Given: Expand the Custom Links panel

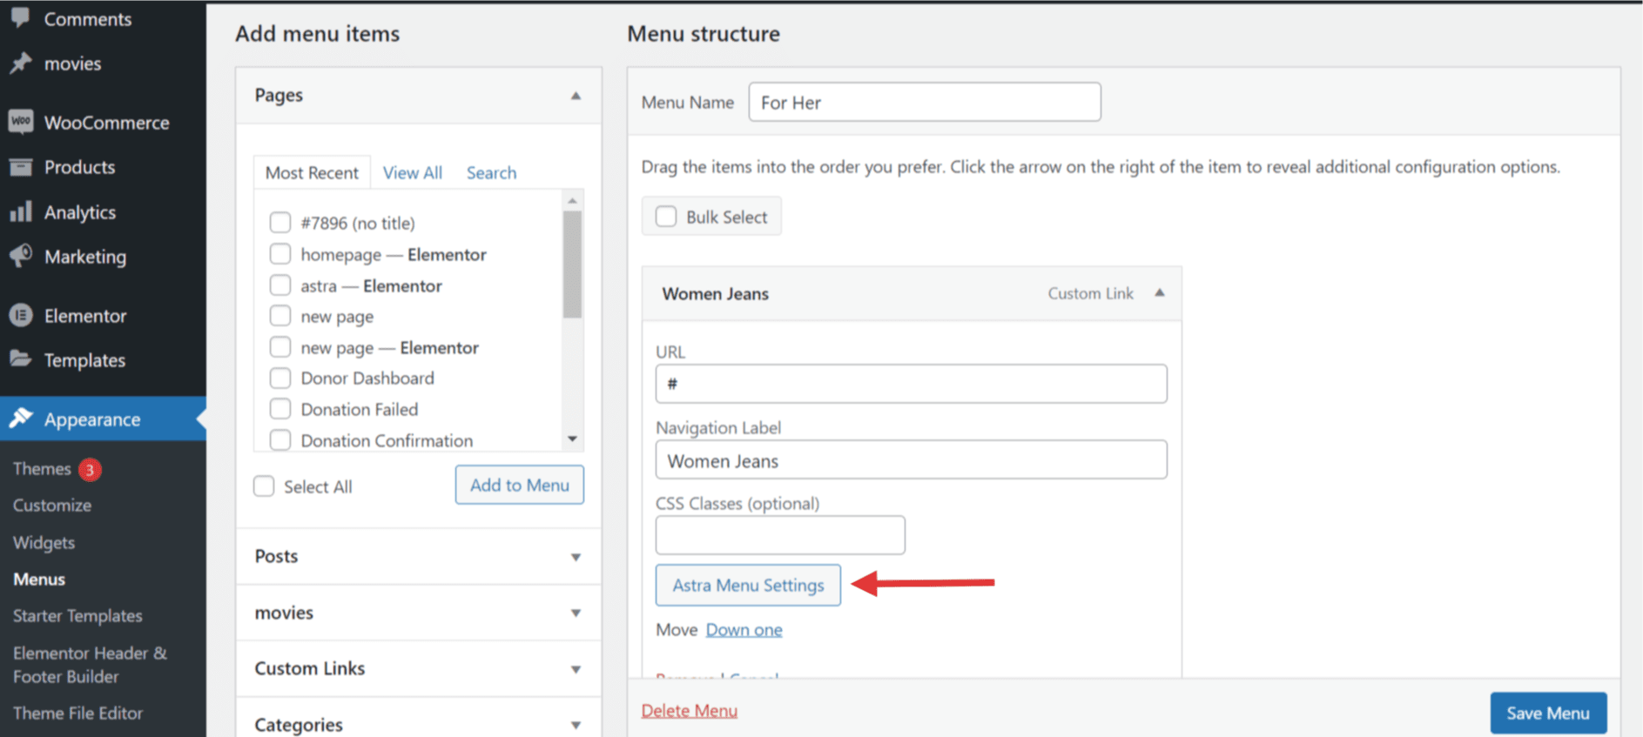Looking at the screenshot, I should pos(576,669).
